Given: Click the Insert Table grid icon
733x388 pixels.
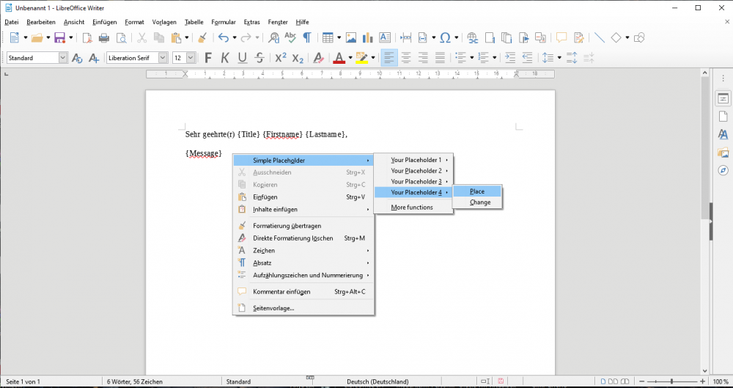Looking at the screenshot, I should (x=328, y=38).
